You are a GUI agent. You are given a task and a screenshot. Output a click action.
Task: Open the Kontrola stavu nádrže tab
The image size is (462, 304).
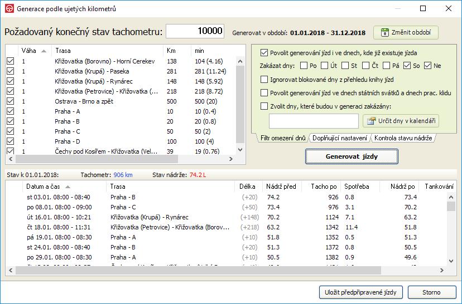tap(403, 138)
